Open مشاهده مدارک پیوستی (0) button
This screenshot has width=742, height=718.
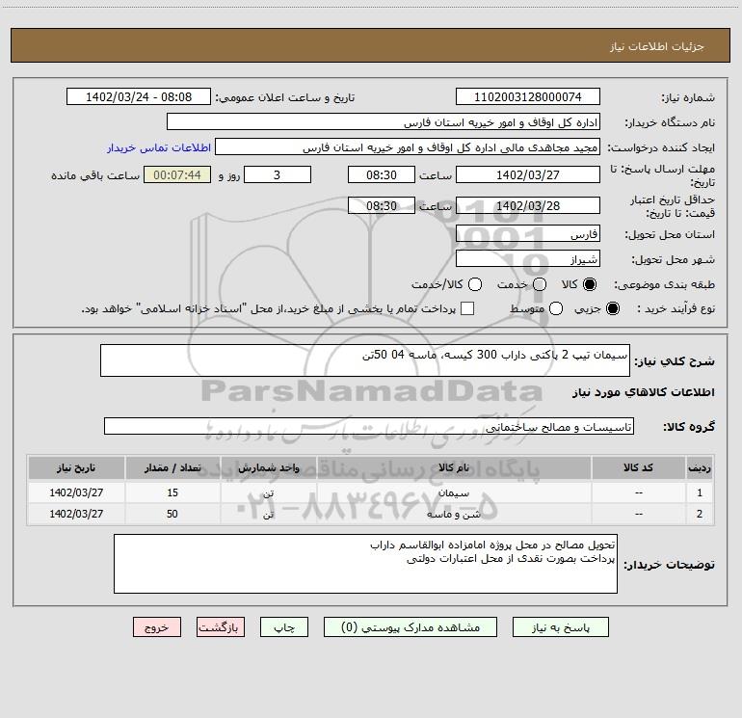(x=411, y=627)
